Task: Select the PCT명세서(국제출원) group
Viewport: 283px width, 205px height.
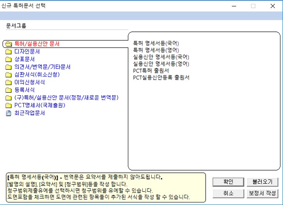Action: [x=40, y=105]
